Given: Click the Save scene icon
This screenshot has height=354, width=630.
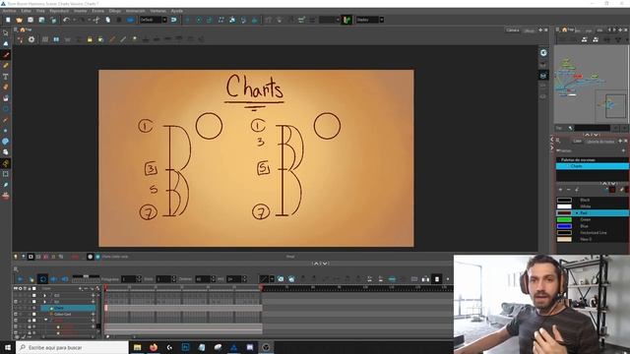Looking at the screenshot, I should 31,20.
